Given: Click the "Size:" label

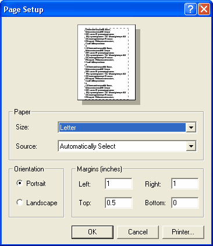Looking at the screenshot, I should click(x=22, y=127).
